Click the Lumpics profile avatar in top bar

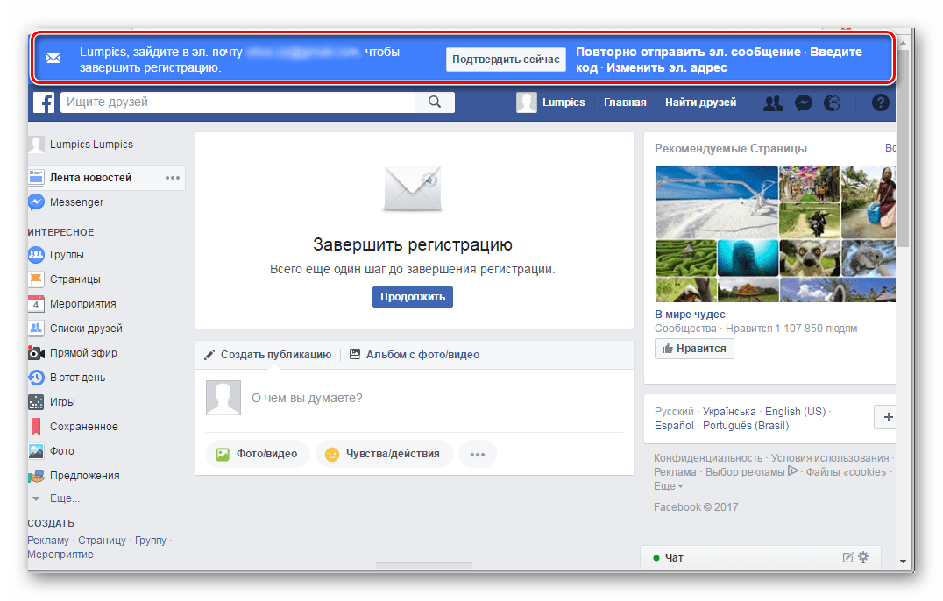click(x=526, y=103)
